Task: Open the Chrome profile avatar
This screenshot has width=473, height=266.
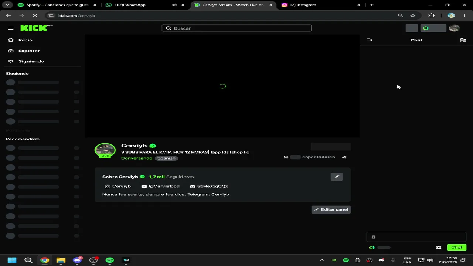Action: (451, 16)
